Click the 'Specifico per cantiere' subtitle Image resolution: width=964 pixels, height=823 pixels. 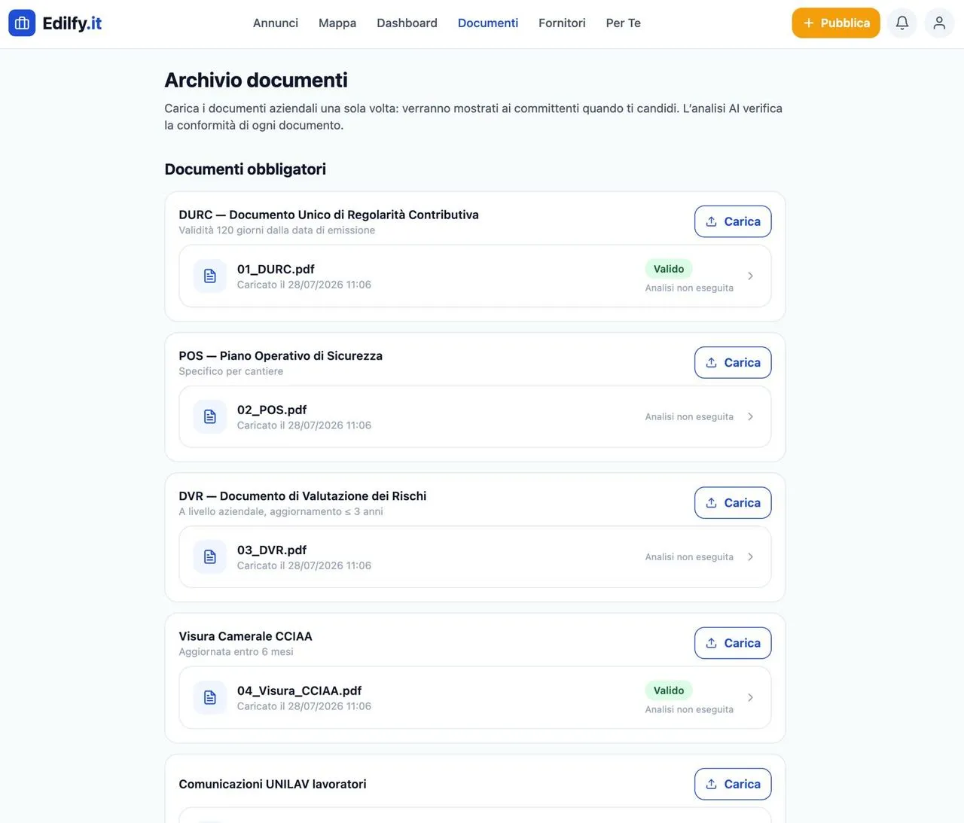click(x=230, y=371)
